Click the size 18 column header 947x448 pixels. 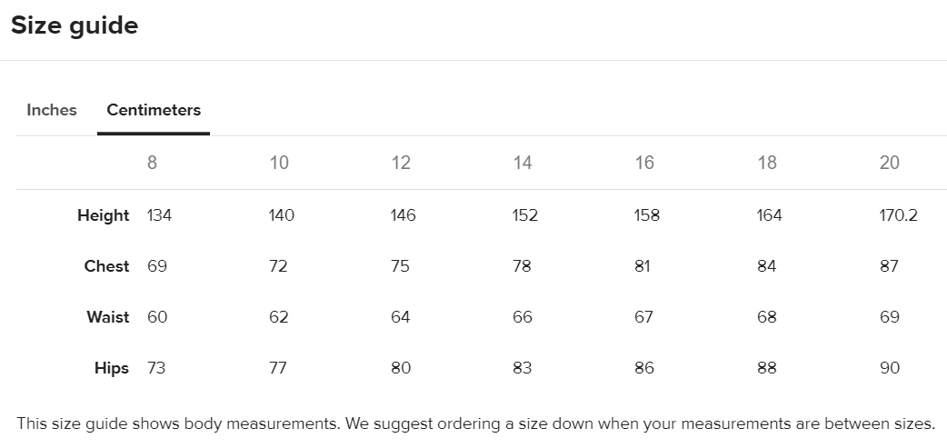tap(767, 163)
